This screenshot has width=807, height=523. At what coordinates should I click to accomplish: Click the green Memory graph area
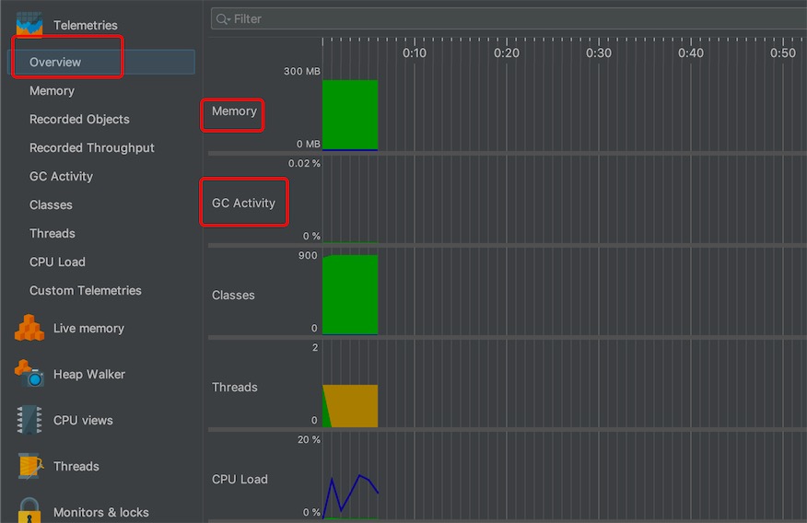click(350, 114)
